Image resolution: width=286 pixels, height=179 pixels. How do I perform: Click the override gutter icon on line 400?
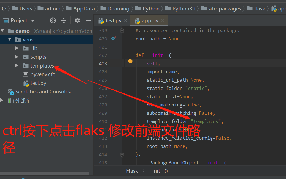click(x=114, y=39)
